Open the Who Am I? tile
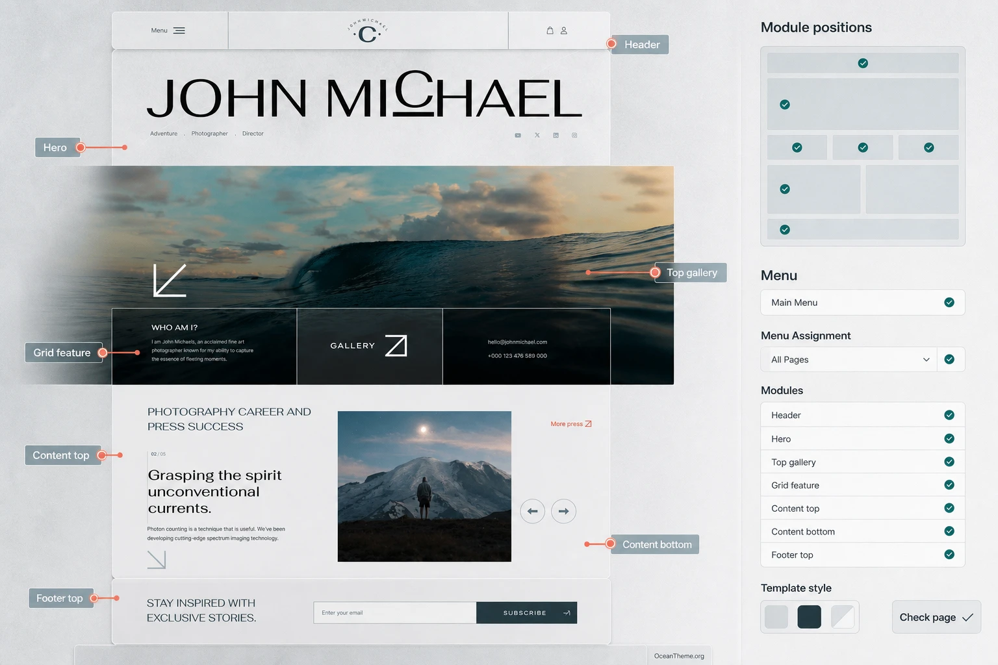Screen dimensions: 998x665 pos(204,346)
